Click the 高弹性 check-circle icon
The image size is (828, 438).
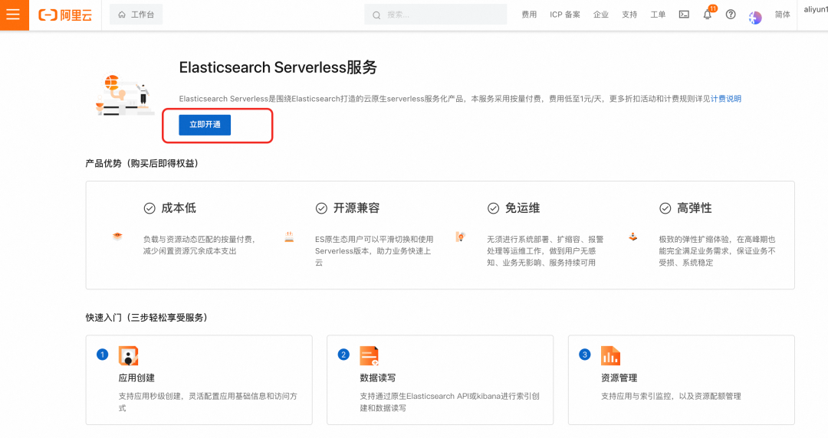coord(665,208)
